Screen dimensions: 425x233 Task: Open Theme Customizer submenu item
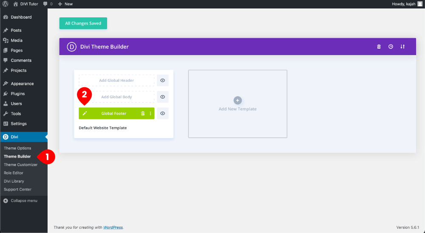click(x=20, y=165)
